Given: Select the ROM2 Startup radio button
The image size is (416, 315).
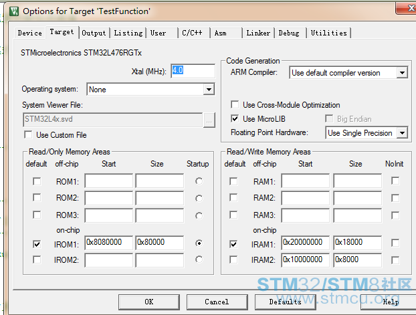Looking at the screenshot, I should 199,198.
